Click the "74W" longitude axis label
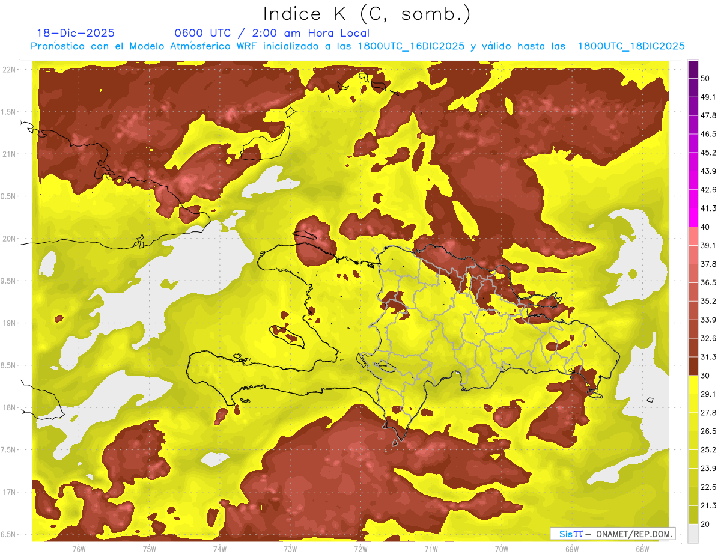The width and height of the screenshot is (721, 557). tap(220, 549)
